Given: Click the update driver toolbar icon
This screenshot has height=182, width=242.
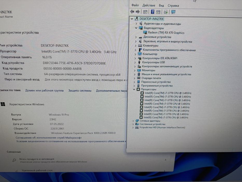Looking at the screenshot, I should 165,12.
